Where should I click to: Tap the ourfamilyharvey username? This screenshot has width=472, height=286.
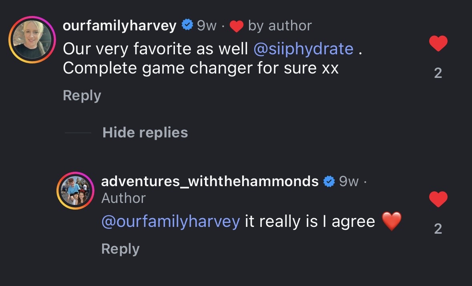coord(120,26)
